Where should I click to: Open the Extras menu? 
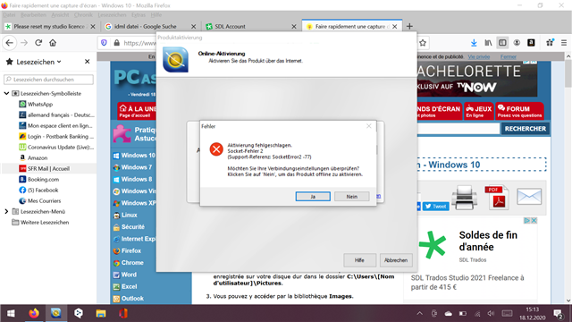click(139, 14)
